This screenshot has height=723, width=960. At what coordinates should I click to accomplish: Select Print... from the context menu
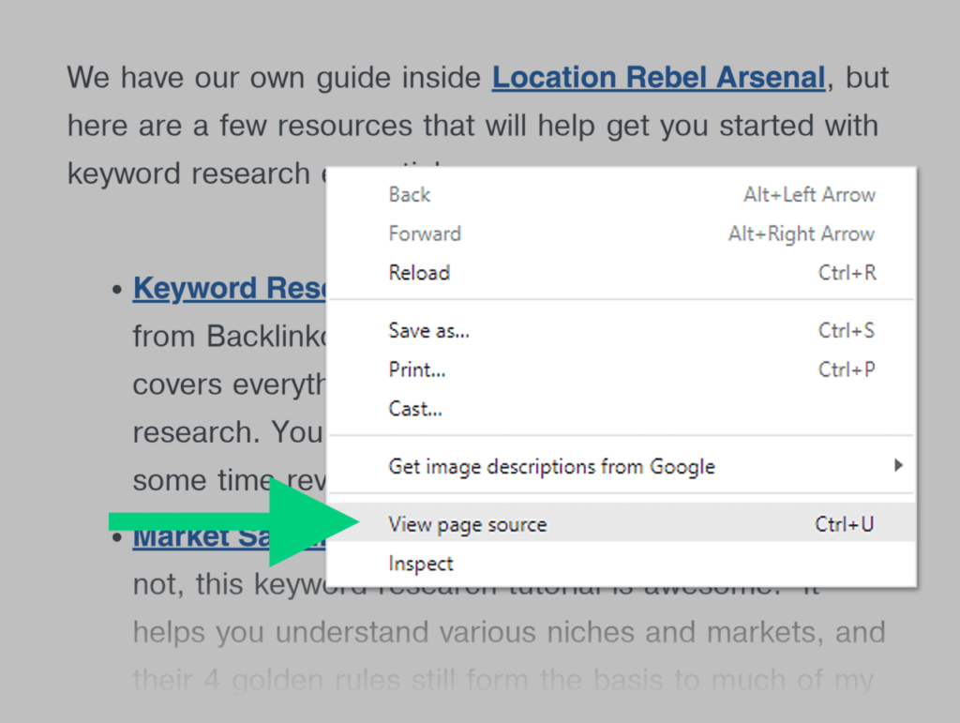[x=417, y=369]
